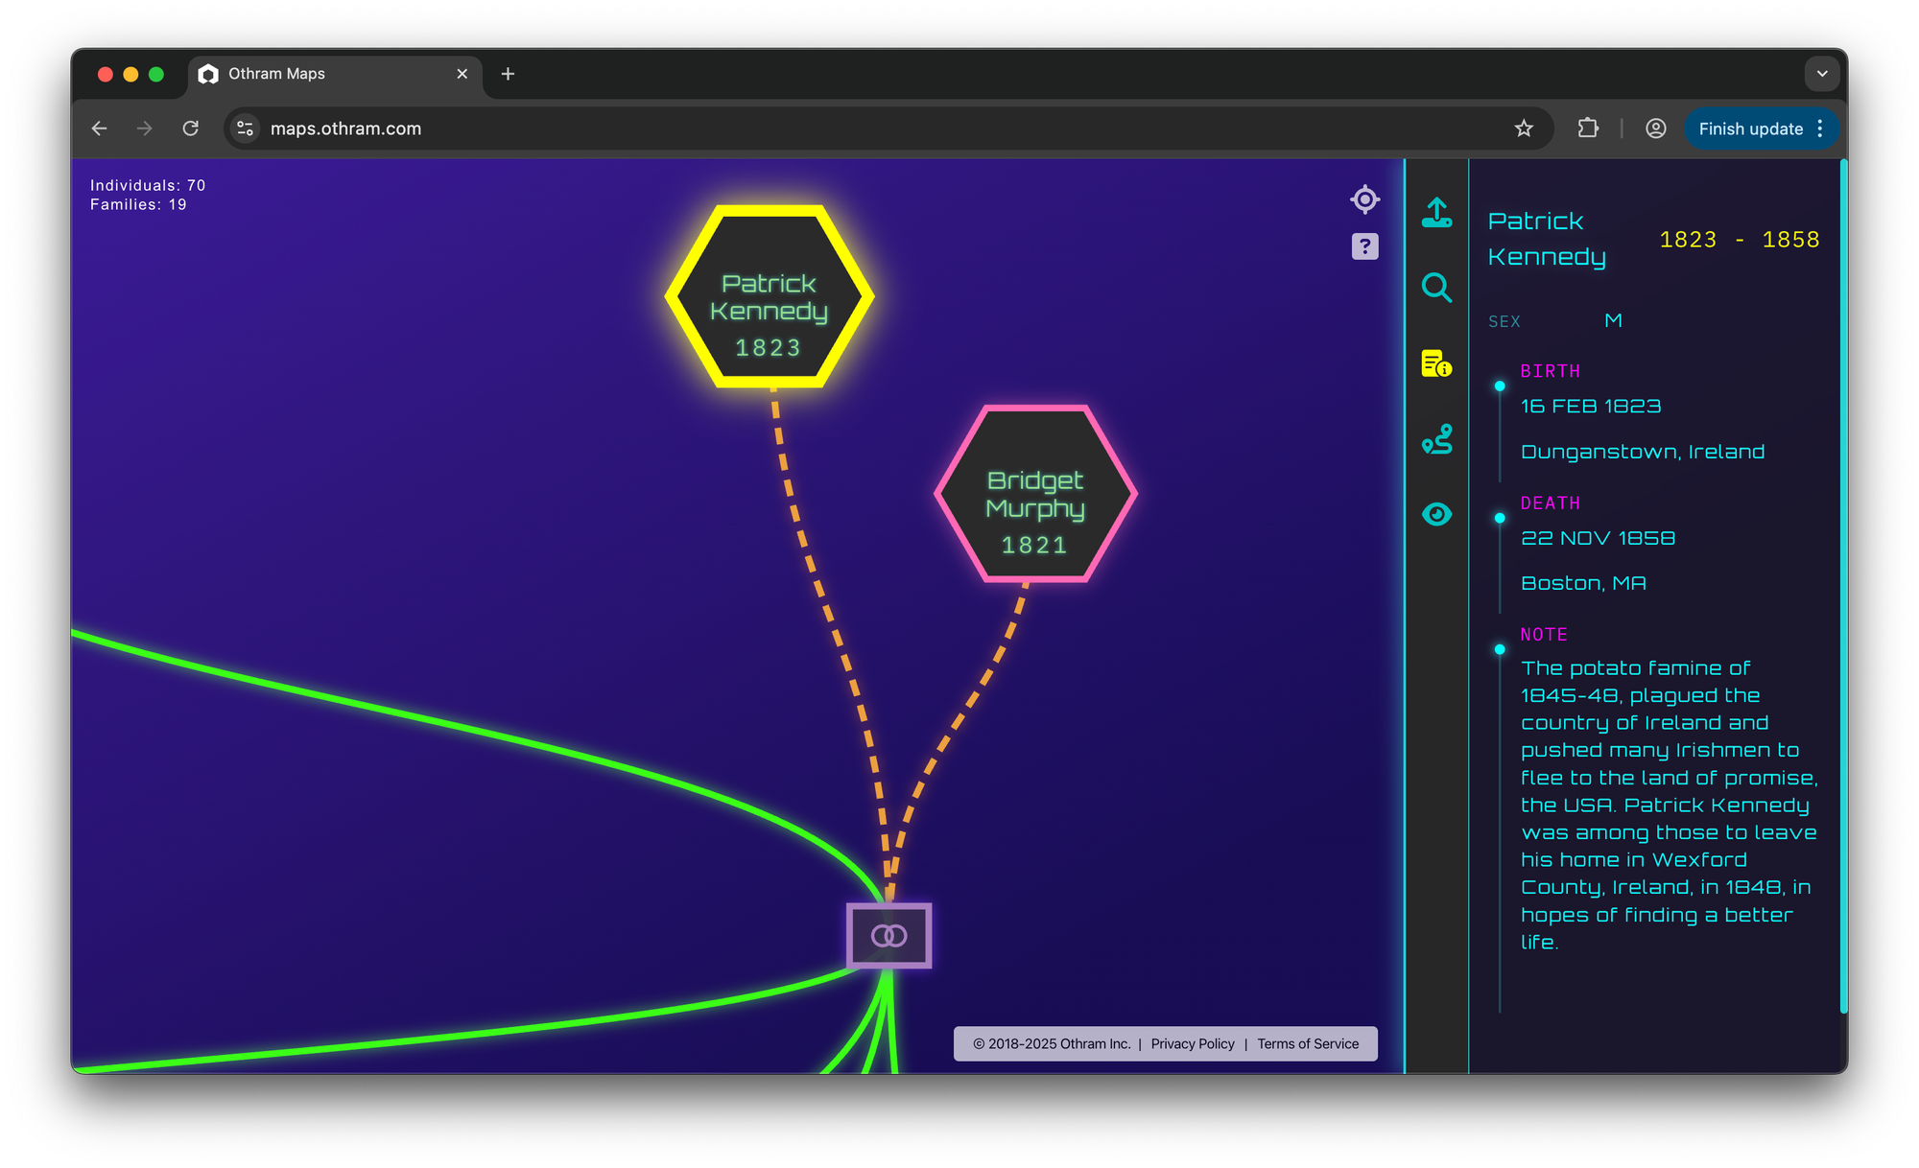Select the Bridget Murphy hexagon node
The image size is (1919, 1168).
coord(1034,494)
